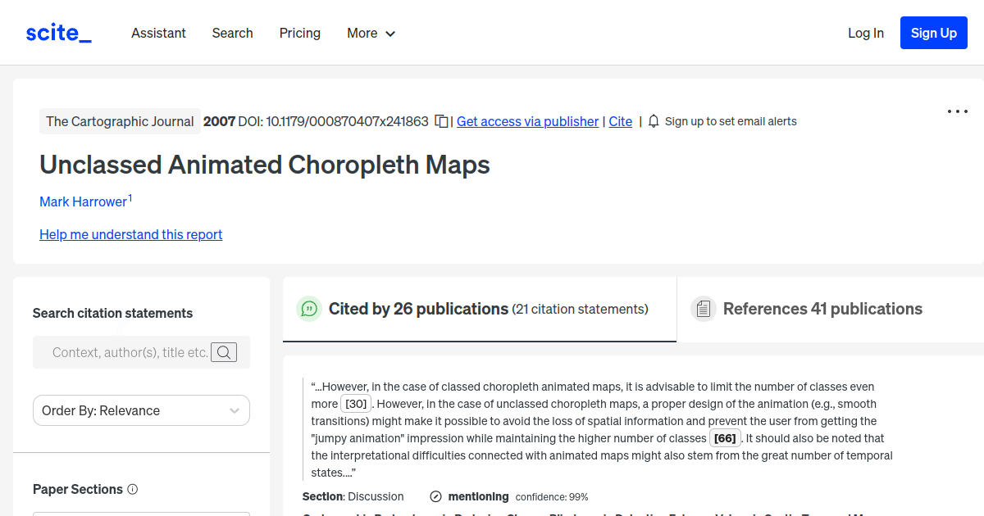984x516 pixels.
Task: Click the bell icon for email alerts
Action: (653, 120)
